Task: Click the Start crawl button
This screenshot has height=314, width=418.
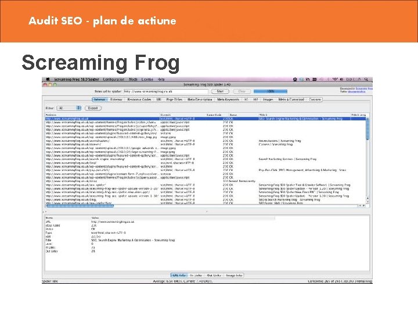Action: click(220, 91)
